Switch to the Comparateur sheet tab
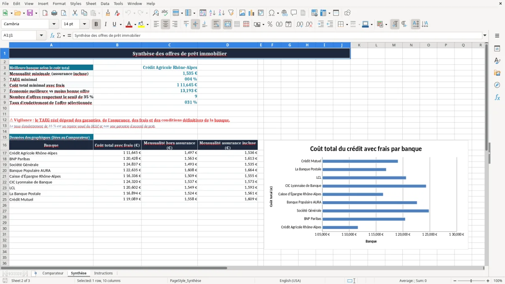Viewport: 505px width, 284px height. (53, 273)
